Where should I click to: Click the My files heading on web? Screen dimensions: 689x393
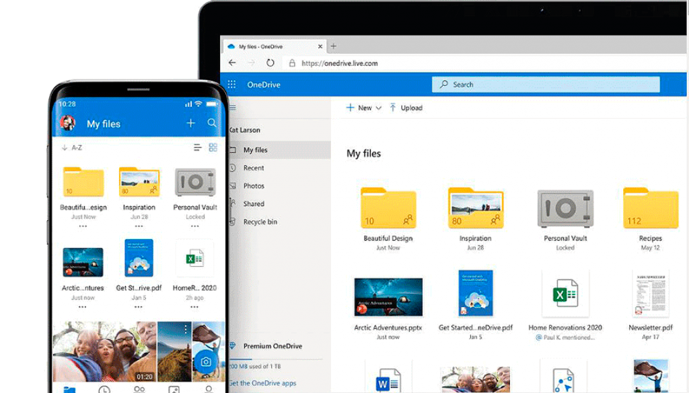pyautogui.click(x=363, y=154)
